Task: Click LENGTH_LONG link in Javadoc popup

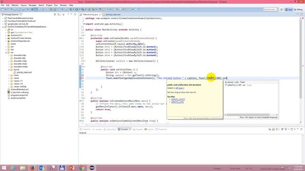Action: tap(177, 102)
